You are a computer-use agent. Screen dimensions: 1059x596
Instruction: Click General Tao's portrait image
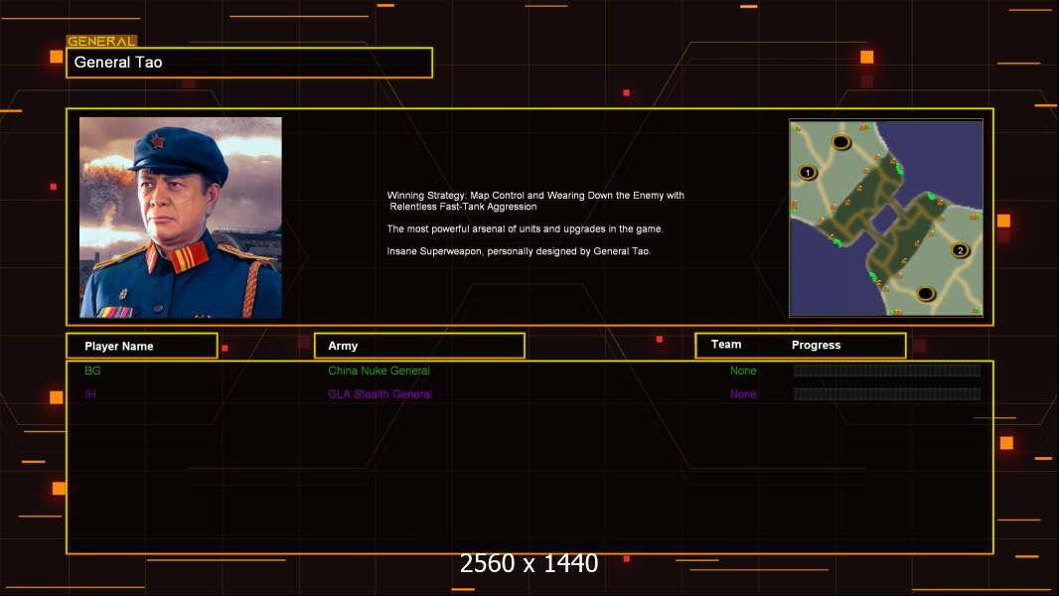(x=181, y=218)
